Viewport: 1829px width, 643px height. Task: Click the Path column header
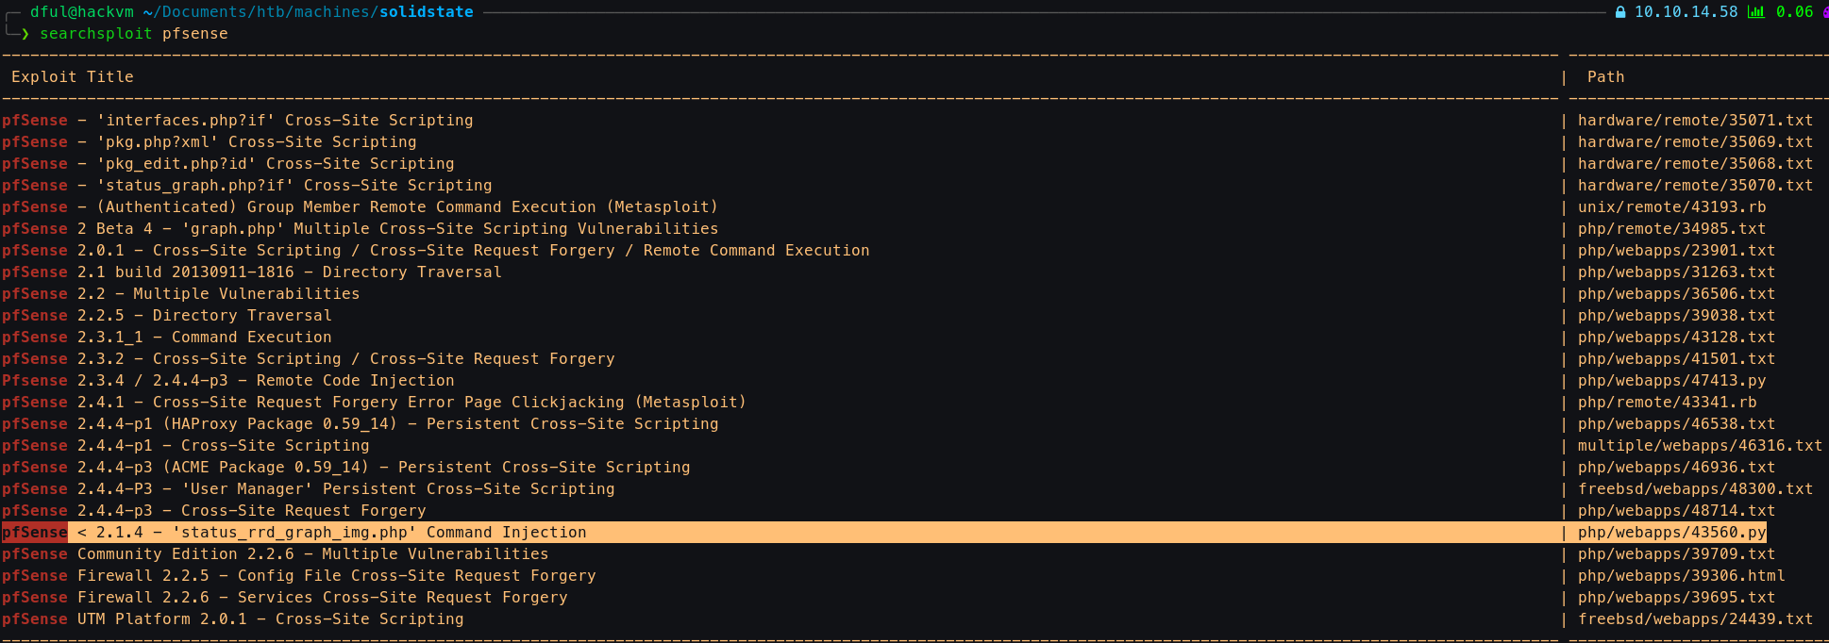point(1606,77)
